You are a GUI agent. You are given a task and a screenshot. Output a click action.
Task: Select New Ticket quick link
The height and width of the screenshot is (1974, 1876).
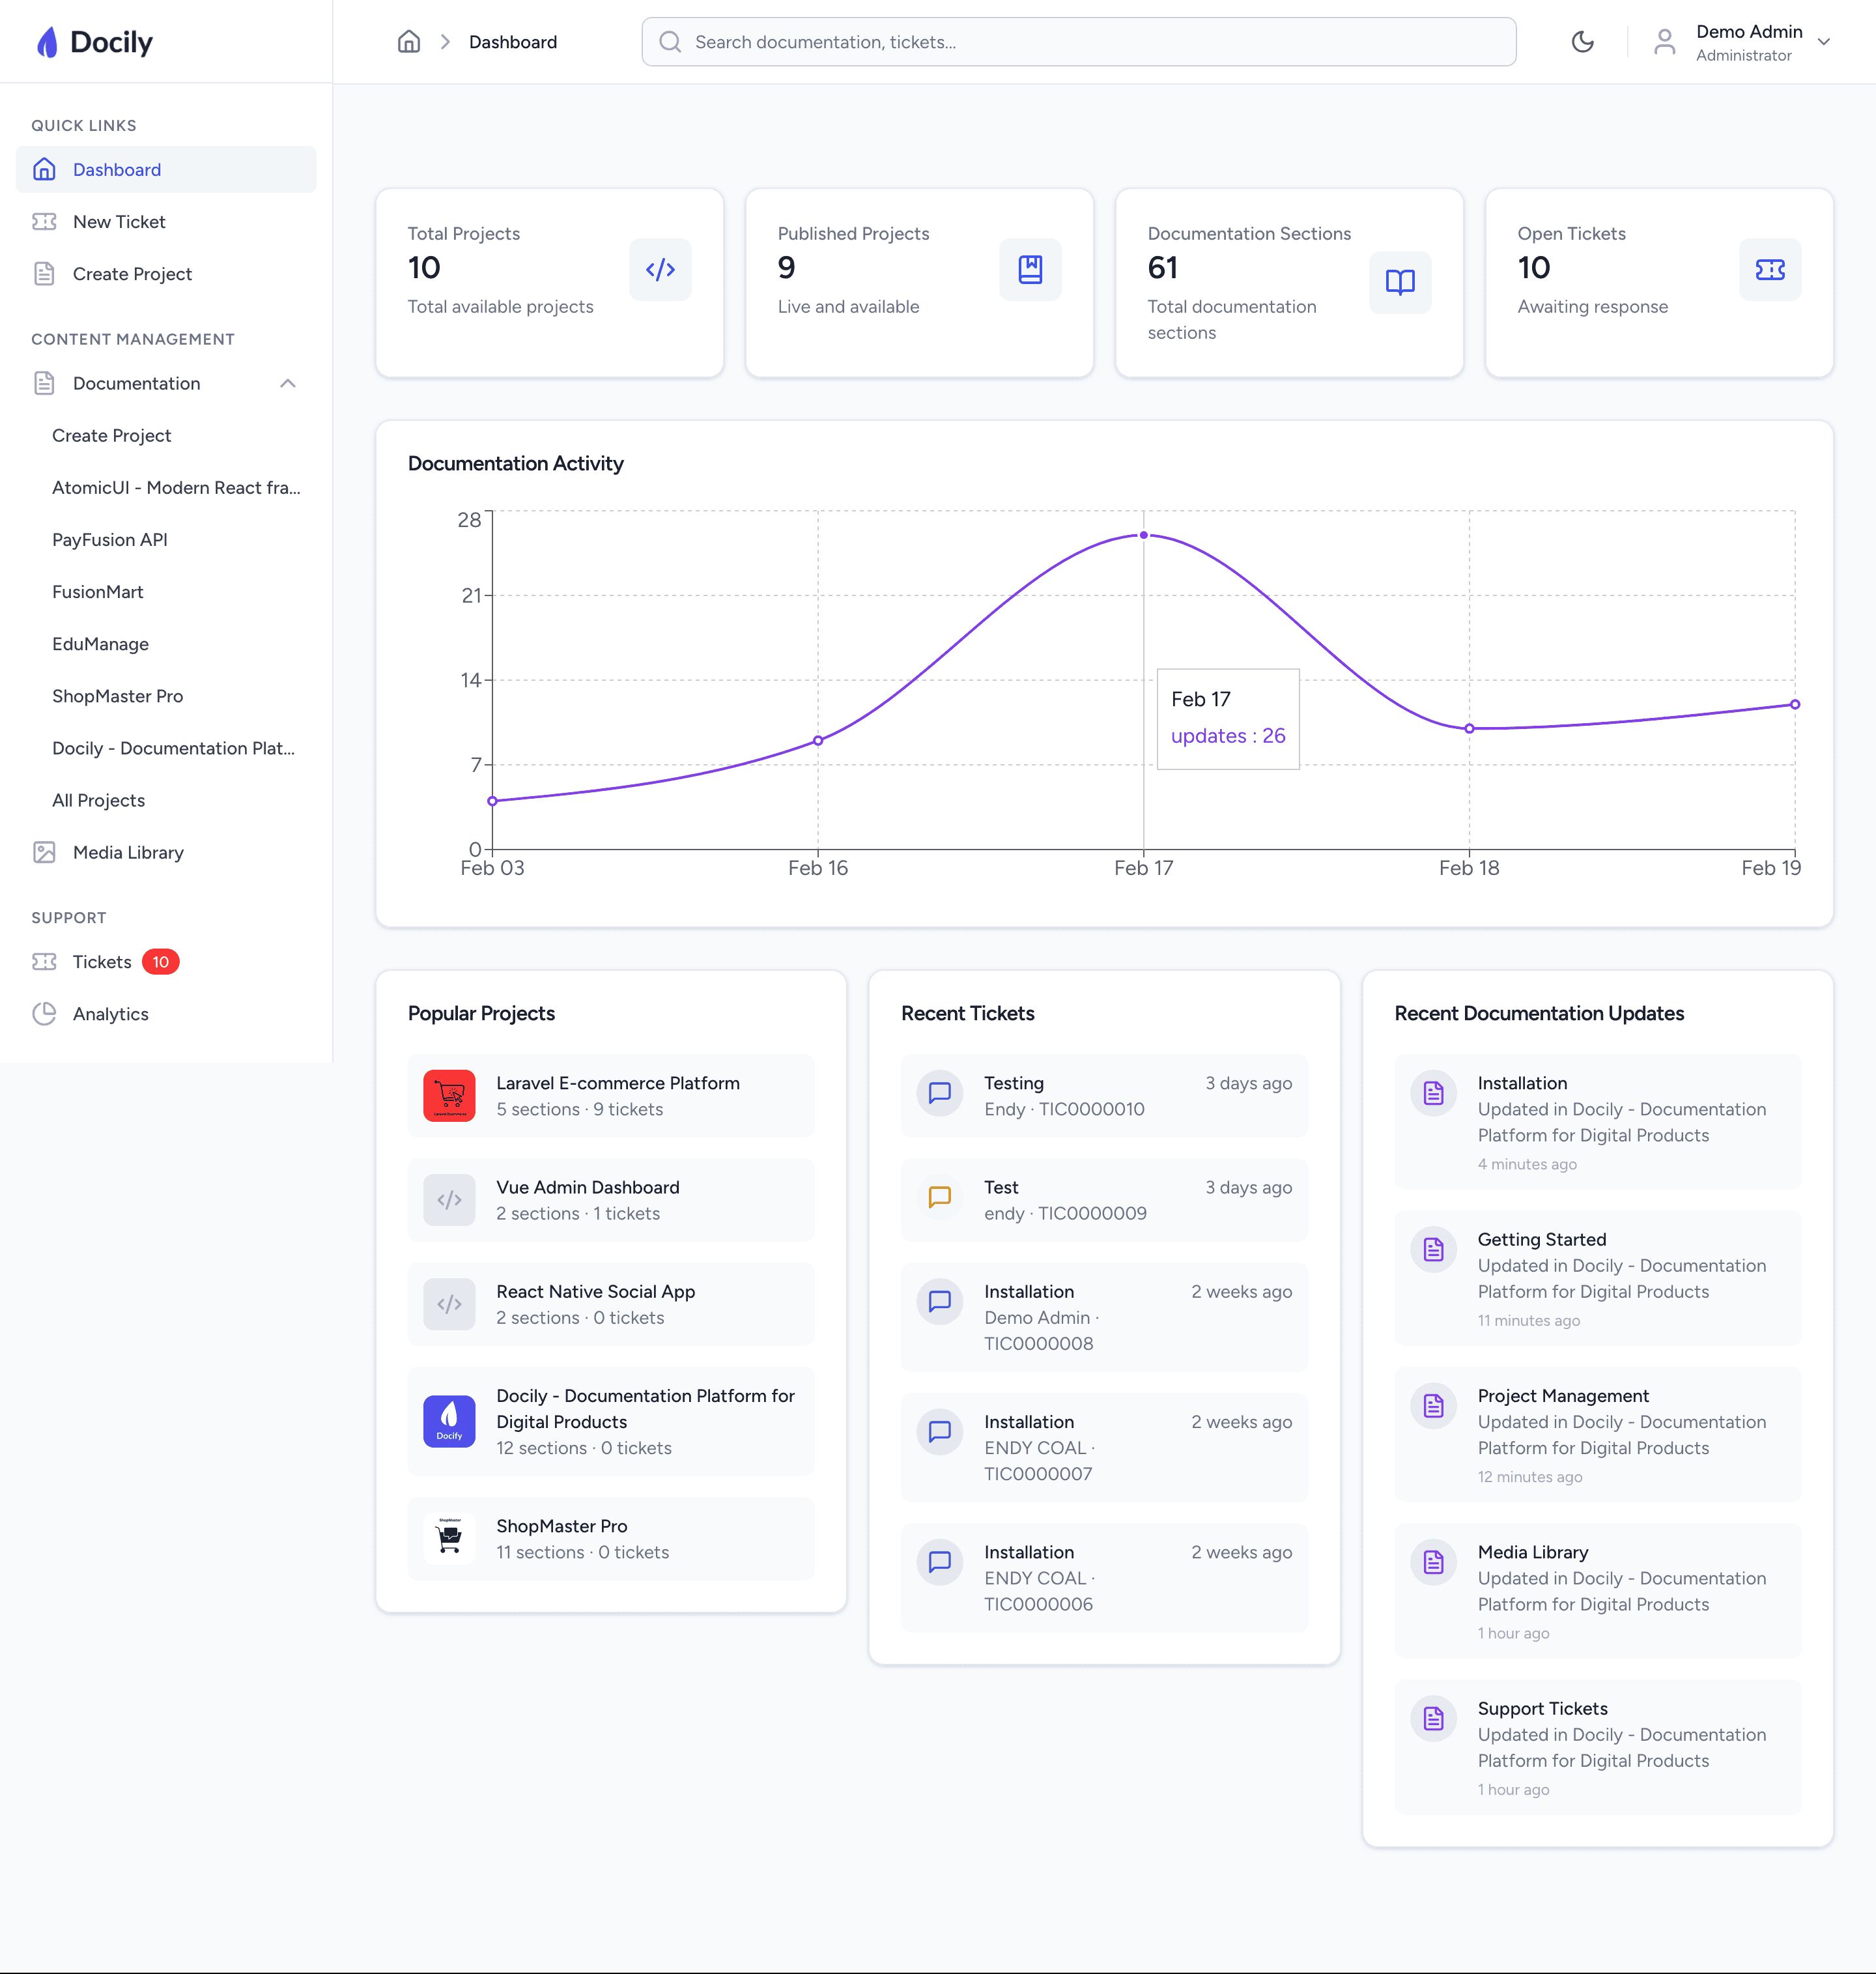point(118,222)
